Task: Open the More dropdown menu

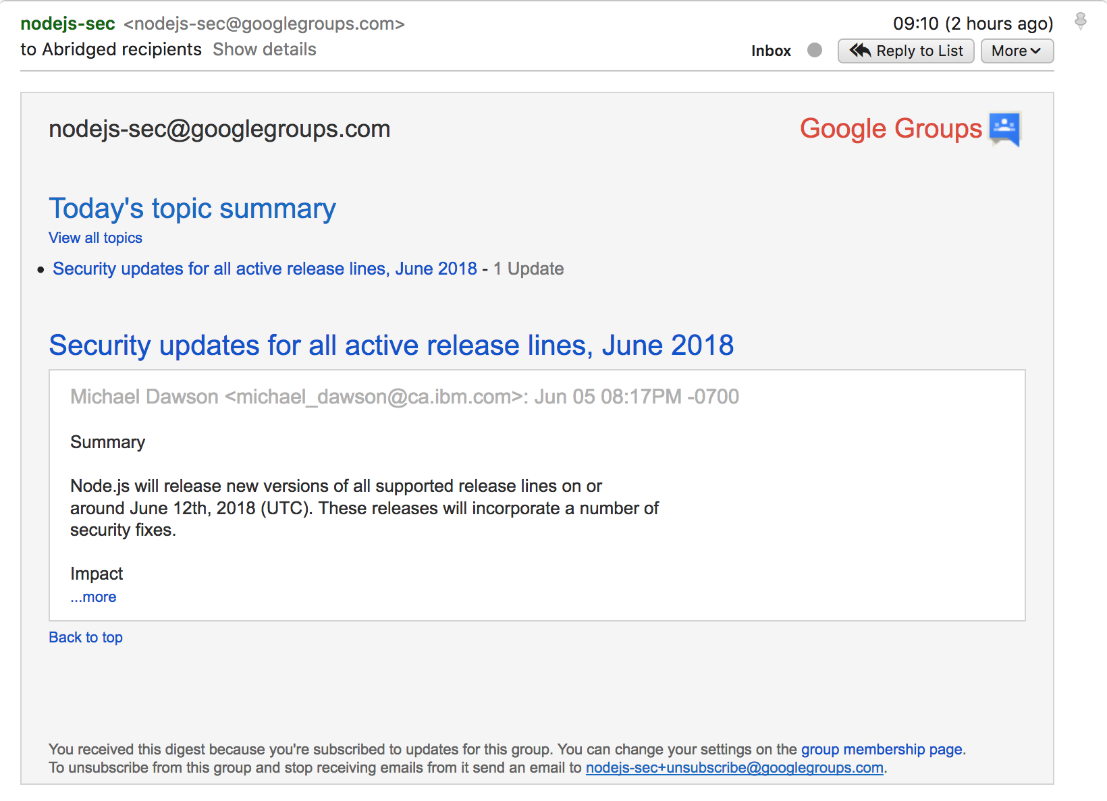Action: point(1017,51)
